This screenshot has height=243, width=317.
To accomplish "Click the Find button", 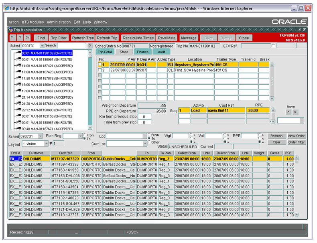I will point(41,38).
